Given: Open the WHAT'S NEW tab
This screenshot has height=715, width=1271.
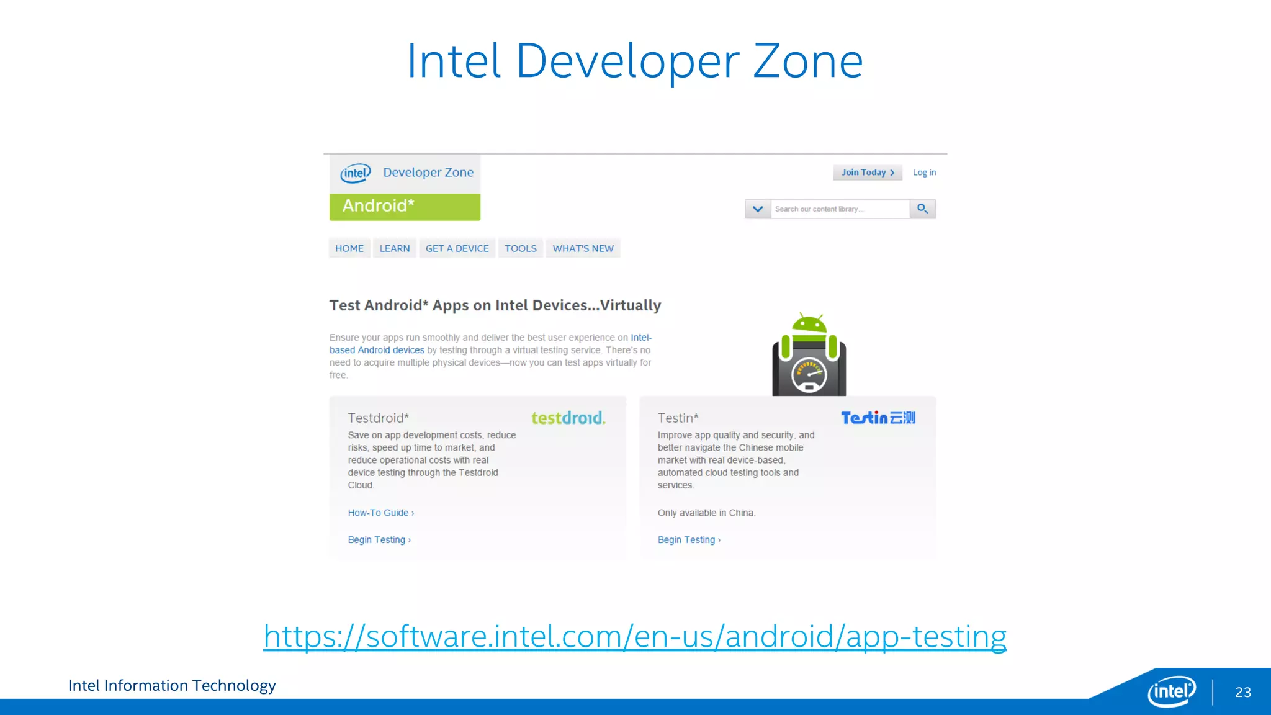Looking at the screenshot, I should (583, 248).
